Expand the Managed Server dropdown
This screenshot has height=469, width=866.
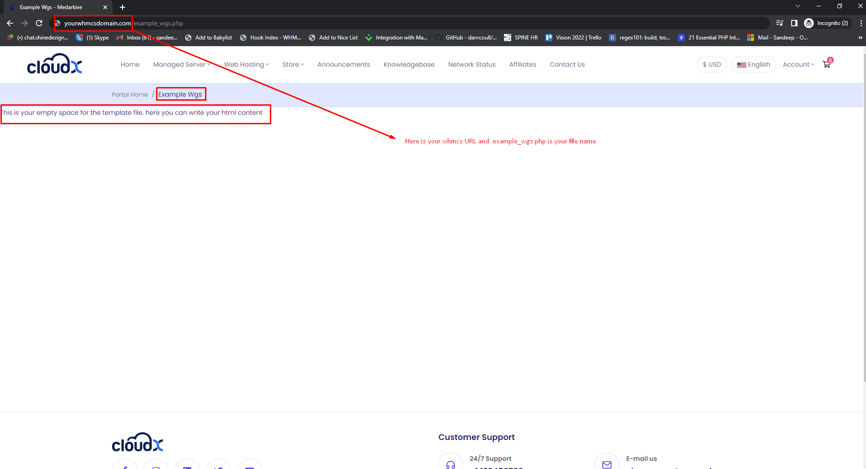click(x=181, y=64)
